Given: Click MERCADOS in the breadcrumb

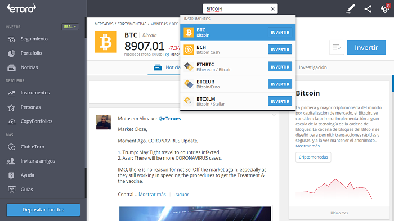Looking at the screenshot, I should [104, 24].
